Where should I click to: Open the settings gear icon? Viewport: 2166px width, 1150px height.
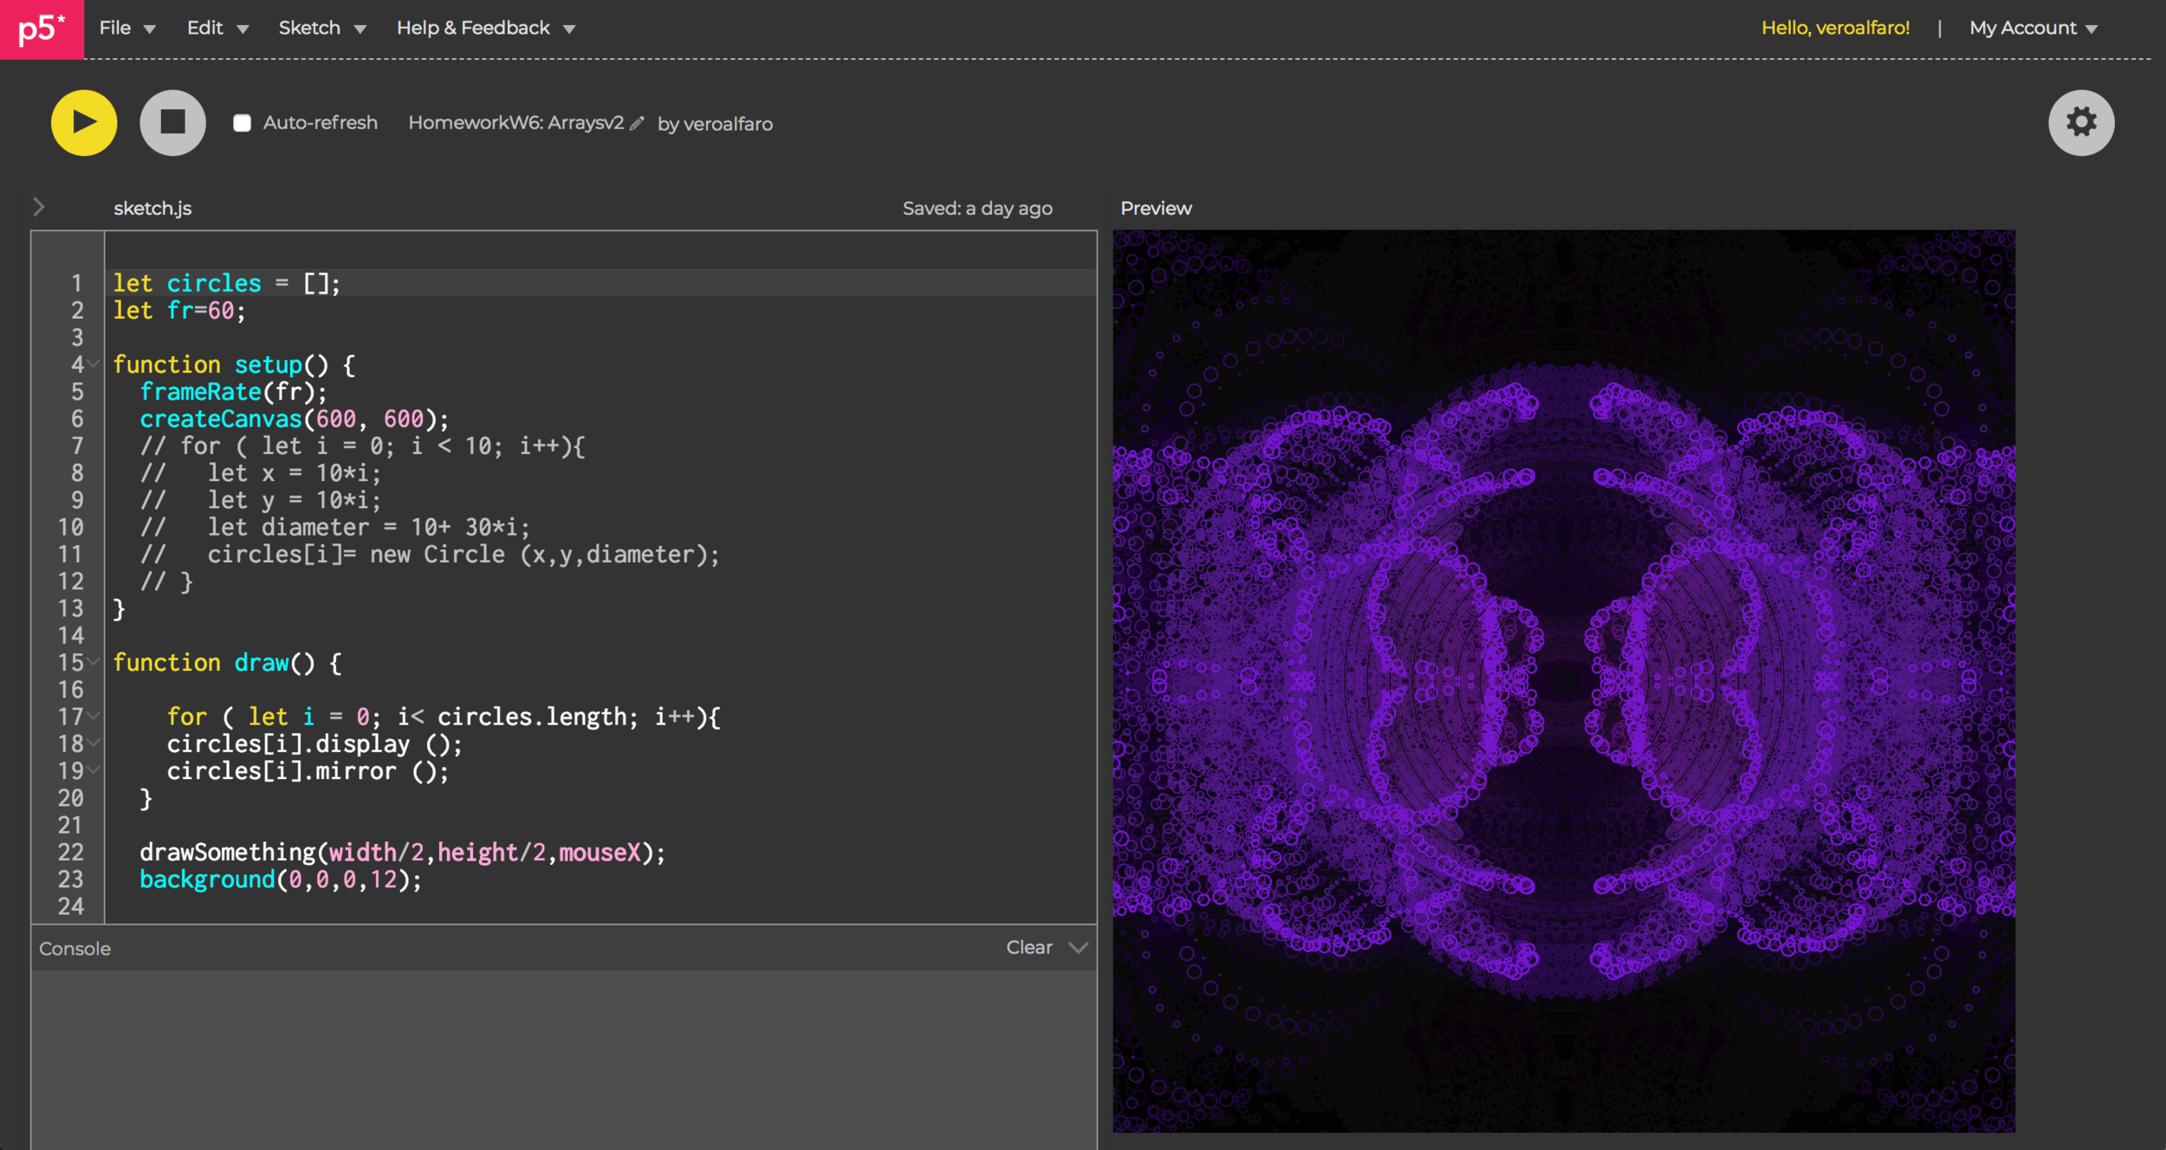pyautogui.click(x=2080, y=122)
